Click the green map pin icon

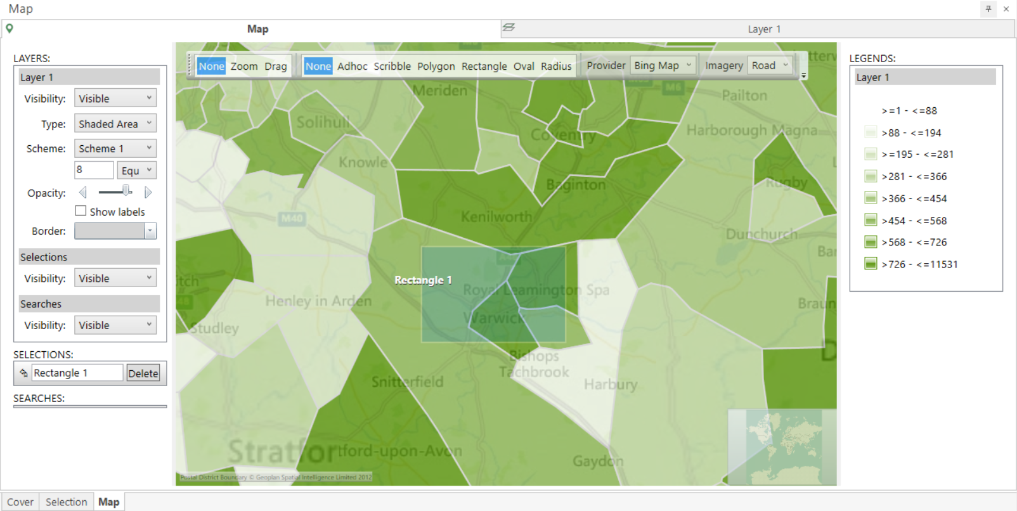[x=10, y=29]
